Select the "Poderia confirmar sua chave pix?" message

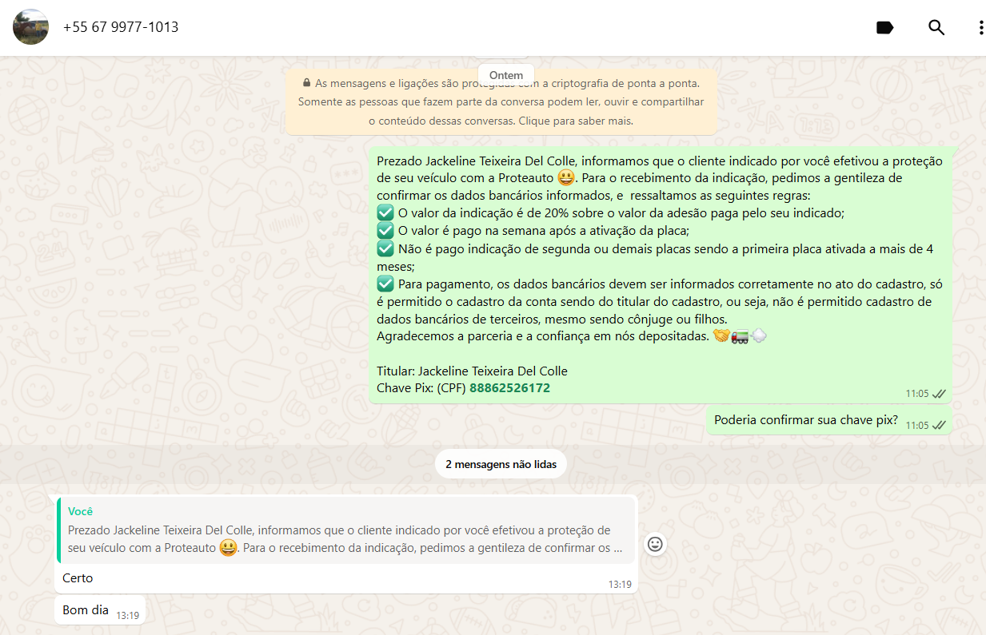tap(805, 420)
